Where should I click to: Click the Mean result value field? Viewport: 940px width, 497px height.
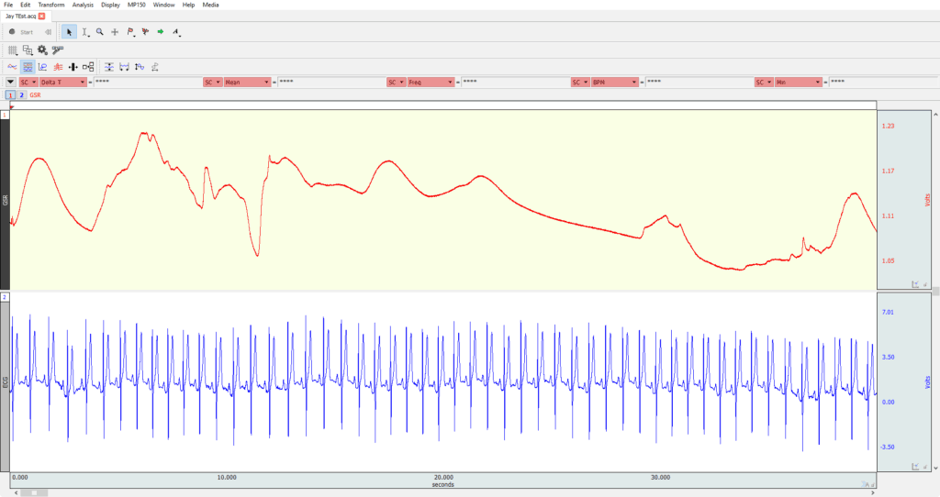pos(330,82)
